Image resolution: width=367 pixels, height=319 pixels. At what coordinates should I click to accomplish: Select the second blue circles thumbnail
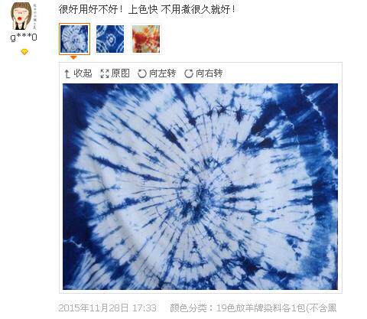coord(110,39)
